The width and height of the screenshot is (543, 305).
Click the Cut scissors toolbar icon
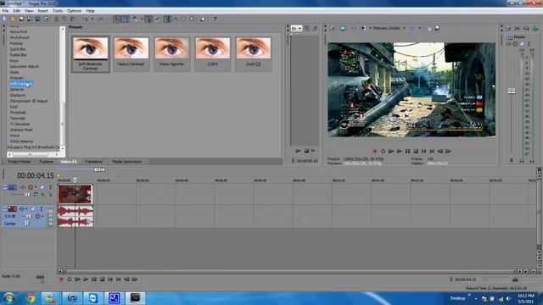point(57,19)
